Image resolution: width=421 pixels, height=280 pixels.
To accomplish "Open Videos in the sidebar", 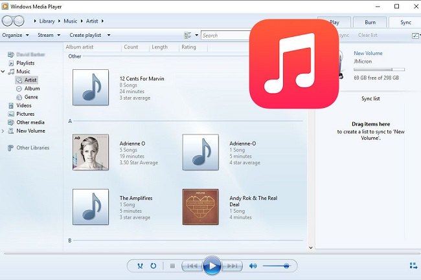I will coord(24,105).
